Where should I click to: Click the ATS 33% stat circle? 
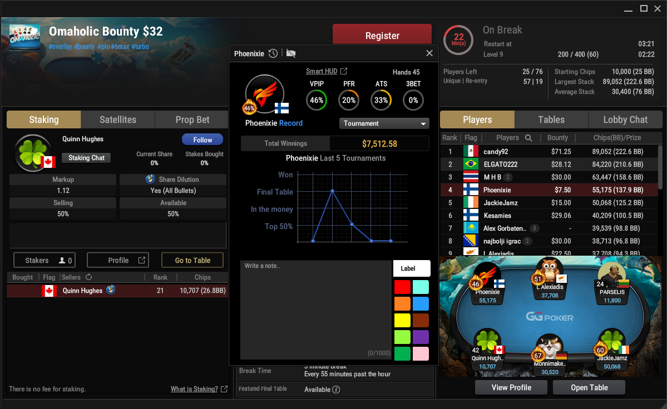pyautogui.click(x=381, y=100)
